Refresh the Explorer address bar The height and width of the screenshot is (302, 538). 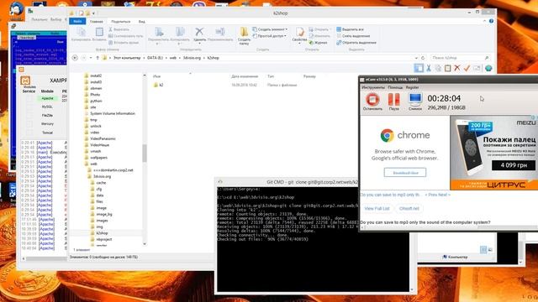click(x=423, y=58)
